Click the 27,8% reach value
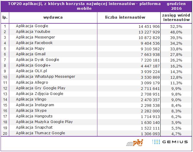This screenshot has height=152, width=193. (x=176, y=55)
